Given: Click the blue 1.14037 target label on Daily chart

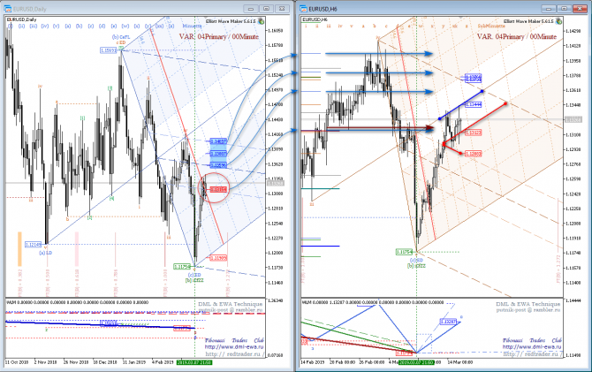Looking at the screenshot, I should 218,141.
